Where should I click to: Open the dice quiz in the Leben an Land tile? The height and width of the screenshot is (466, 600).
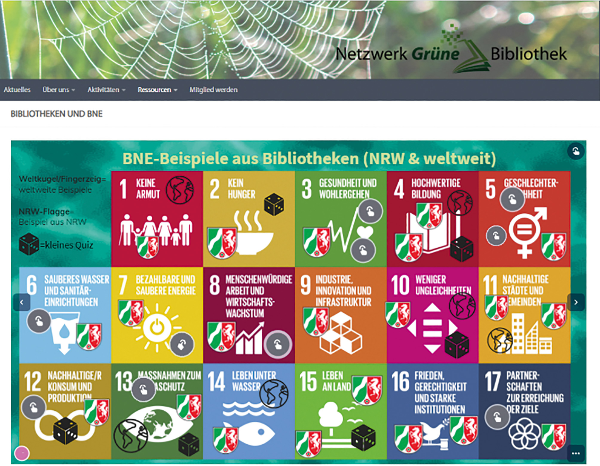point(363,437)
